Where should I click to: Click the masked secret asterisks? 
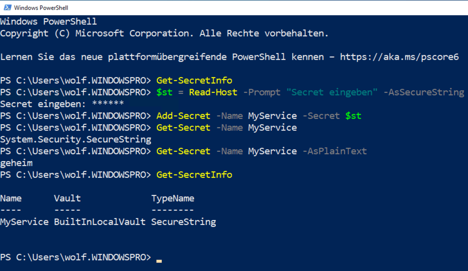108,104
